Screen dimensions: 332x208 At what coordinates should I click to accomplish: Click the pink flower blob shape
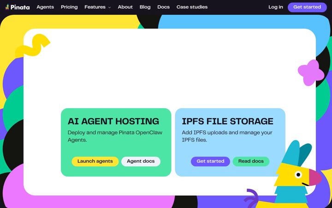pos(311,73)
